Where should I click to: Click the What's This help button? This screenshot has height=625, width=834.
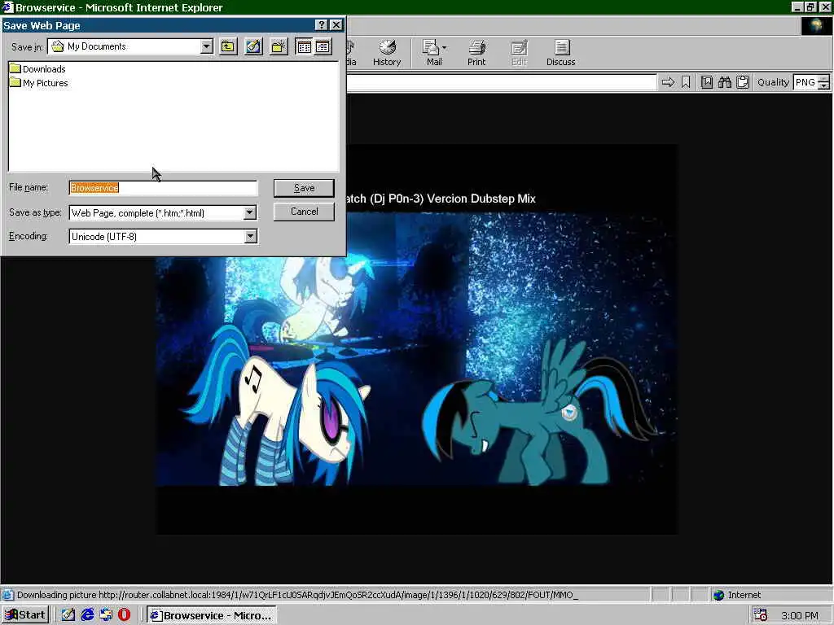tap(321, 25)
